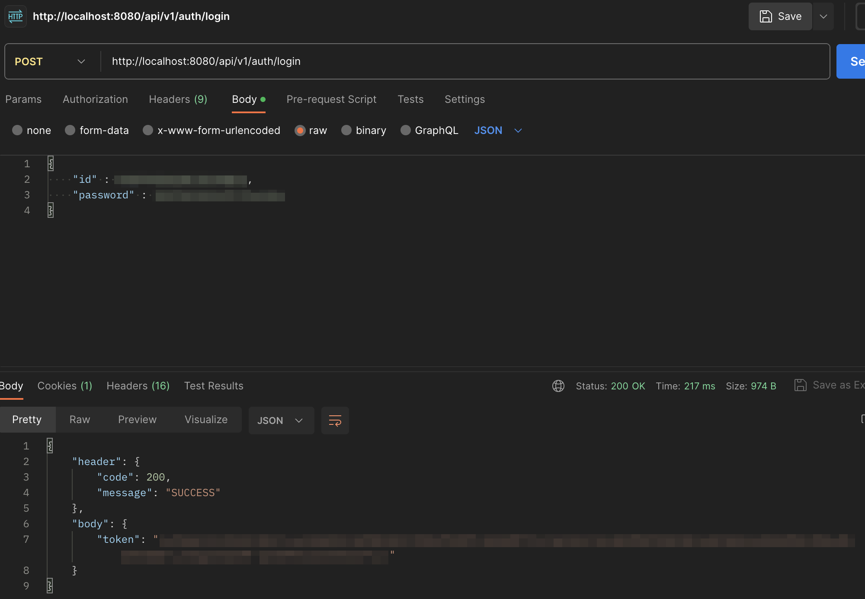Click the HTTP request type icon
Viewport: 865px width, 599px height.
point(16,16)
